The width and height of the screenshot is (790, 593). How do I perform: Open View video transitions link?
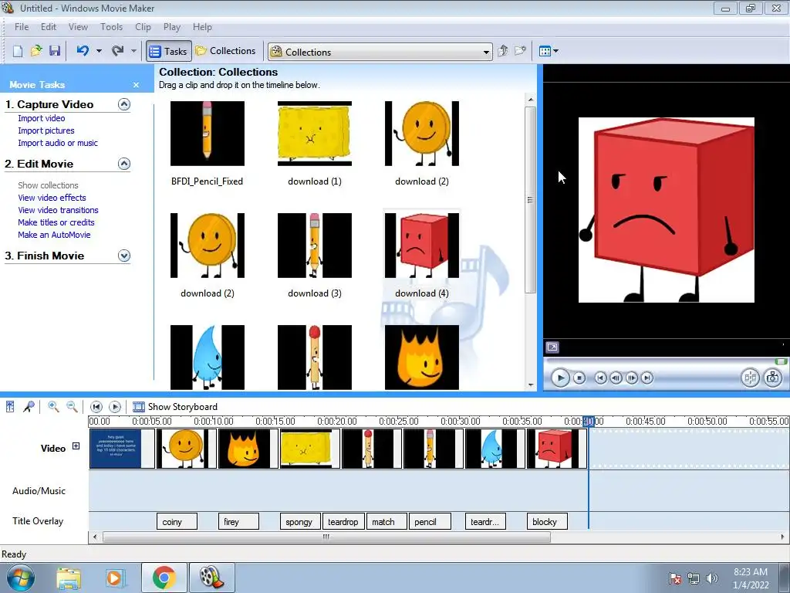click(x=58, y=210)
